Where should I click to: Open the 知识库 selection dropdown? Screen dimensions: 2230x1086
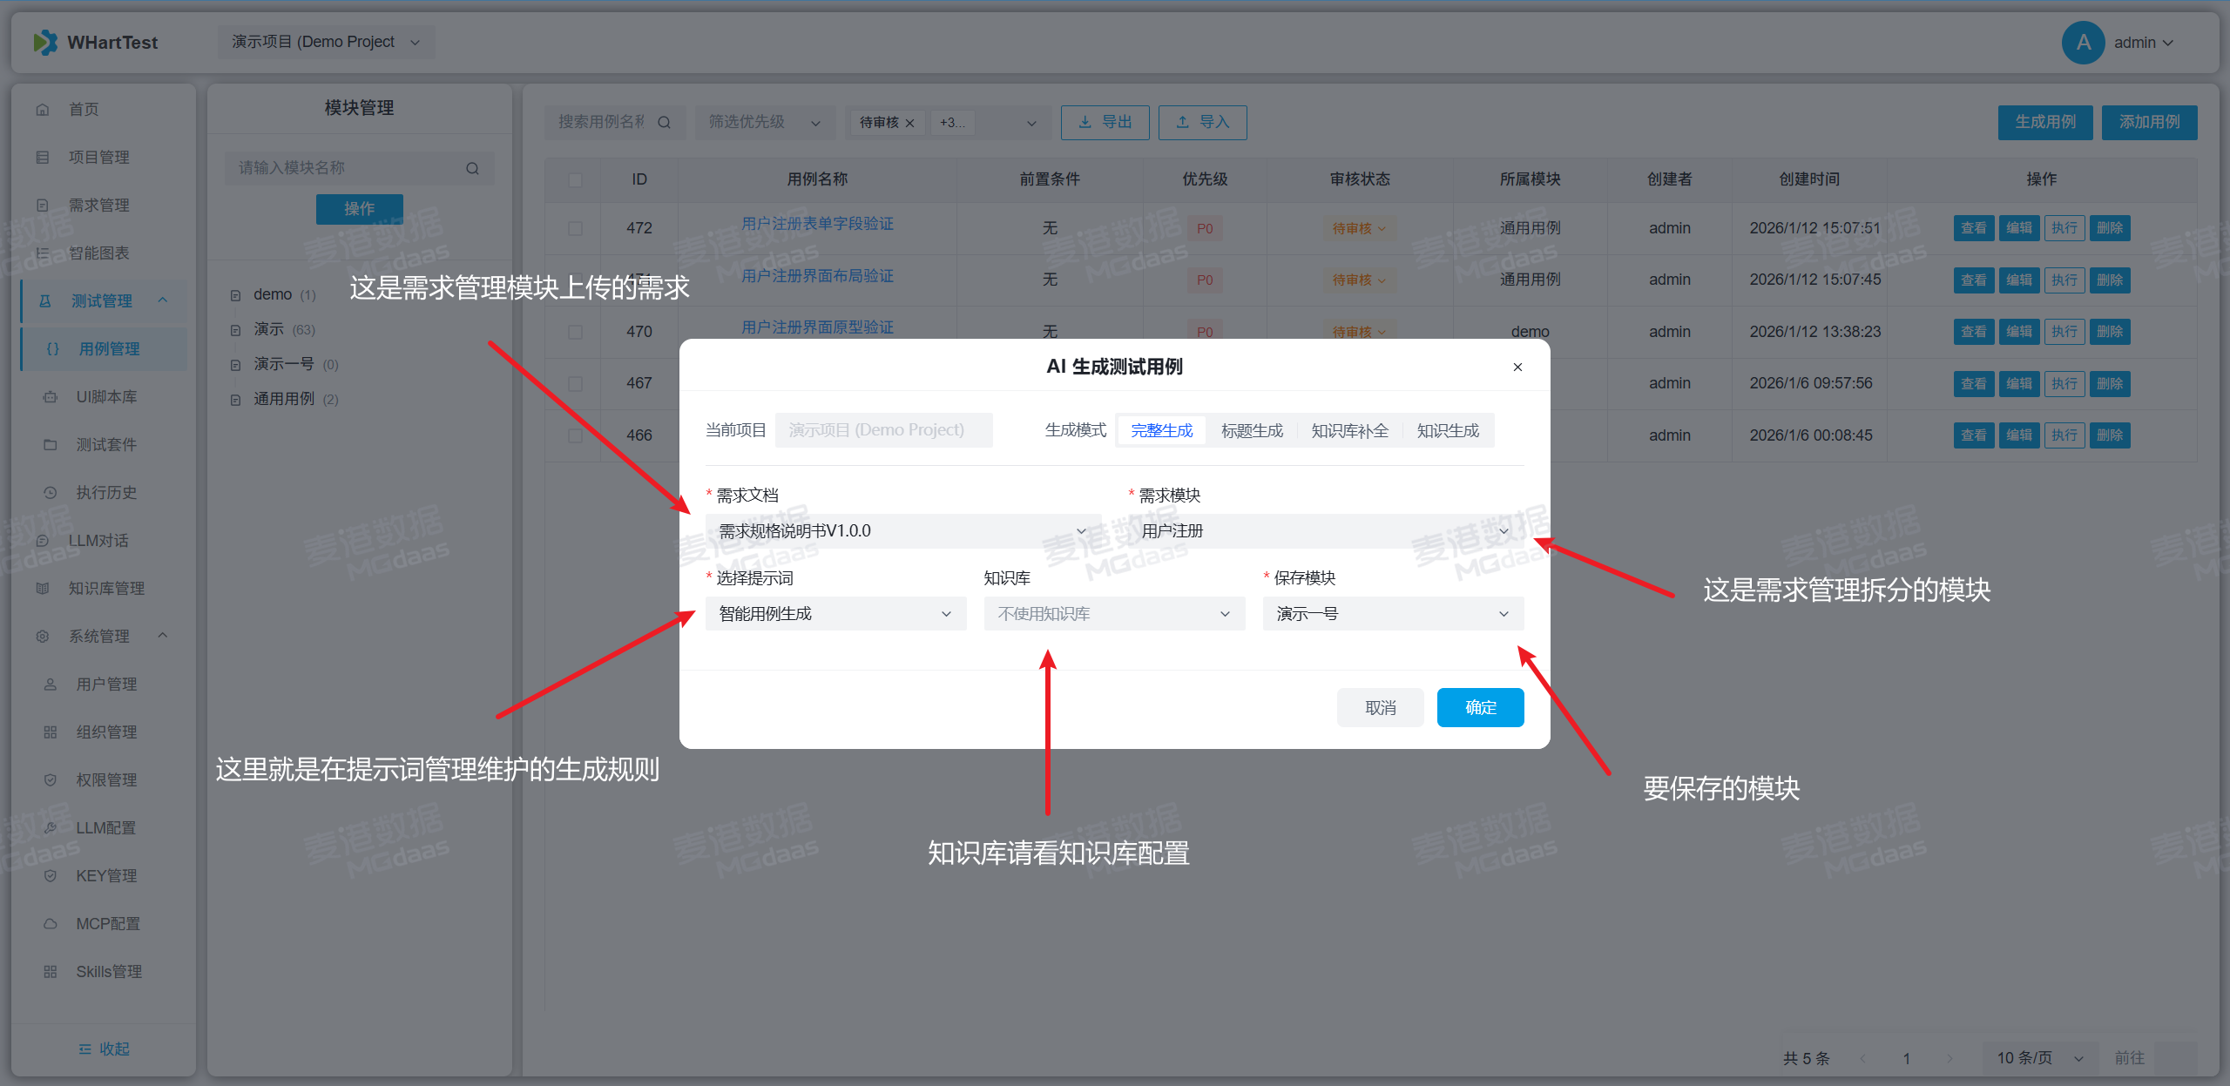1113,614
